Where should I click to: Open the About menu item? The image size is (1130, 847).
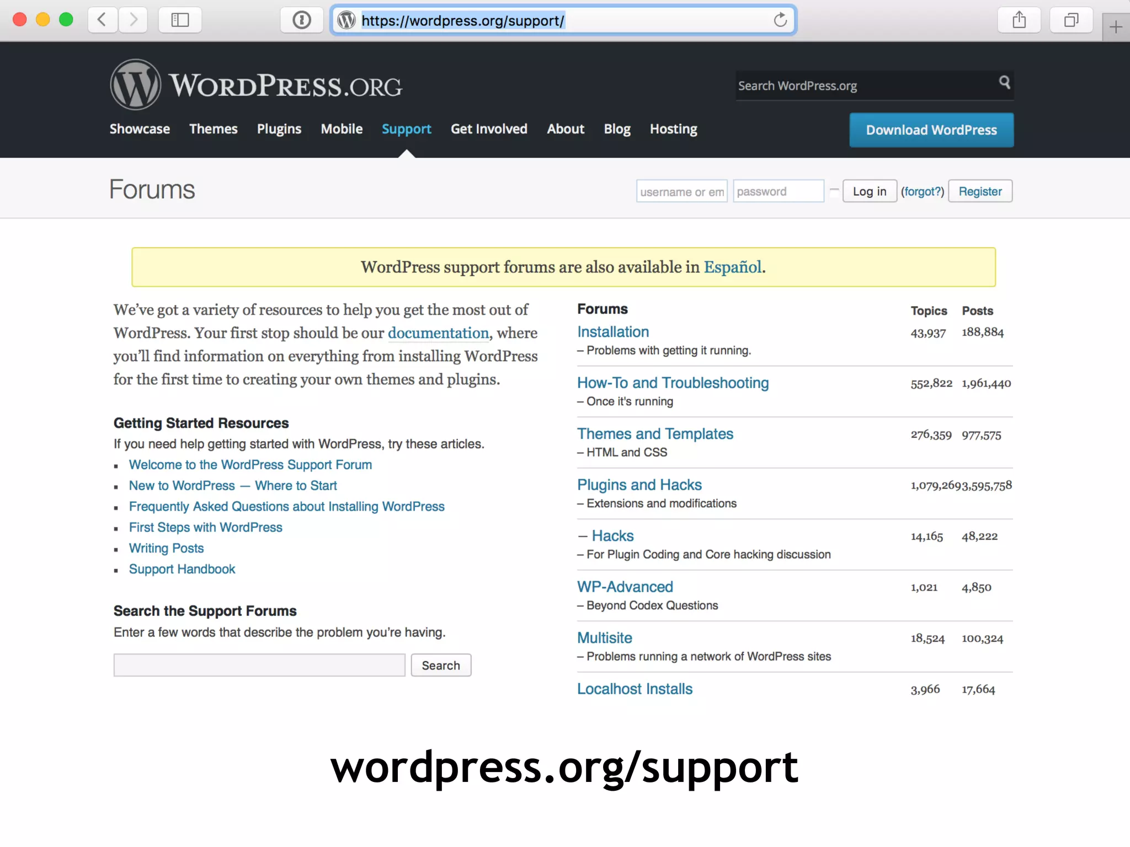tap(566, 129)
